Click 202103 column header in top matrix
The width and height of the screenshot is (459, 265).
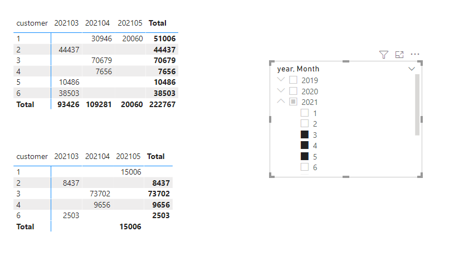point(66,23)
